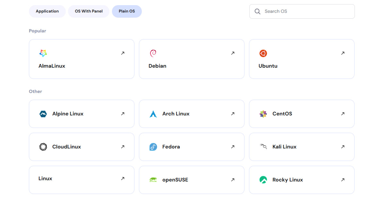Click the Fedora blue logo icon

(153, 147)
